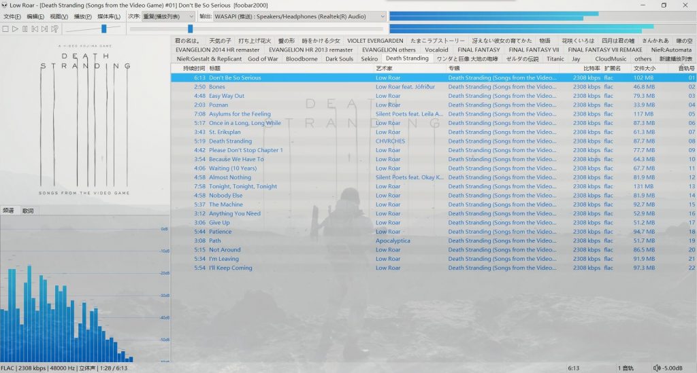This screenshot has height=373, width=697.
Task: Open the Bloodborne playlist tab
Action: [x=302, y=58]
